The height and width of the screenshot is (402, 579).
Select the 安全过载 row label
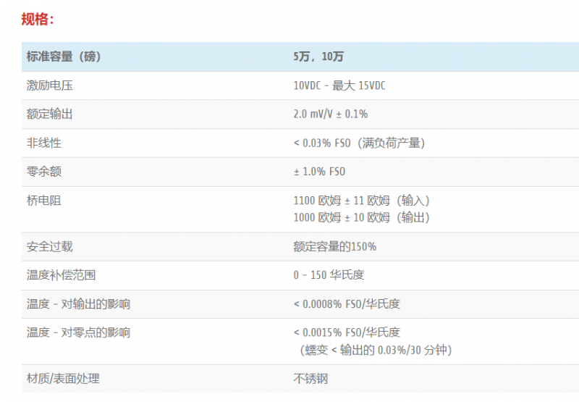click(50, 247)
